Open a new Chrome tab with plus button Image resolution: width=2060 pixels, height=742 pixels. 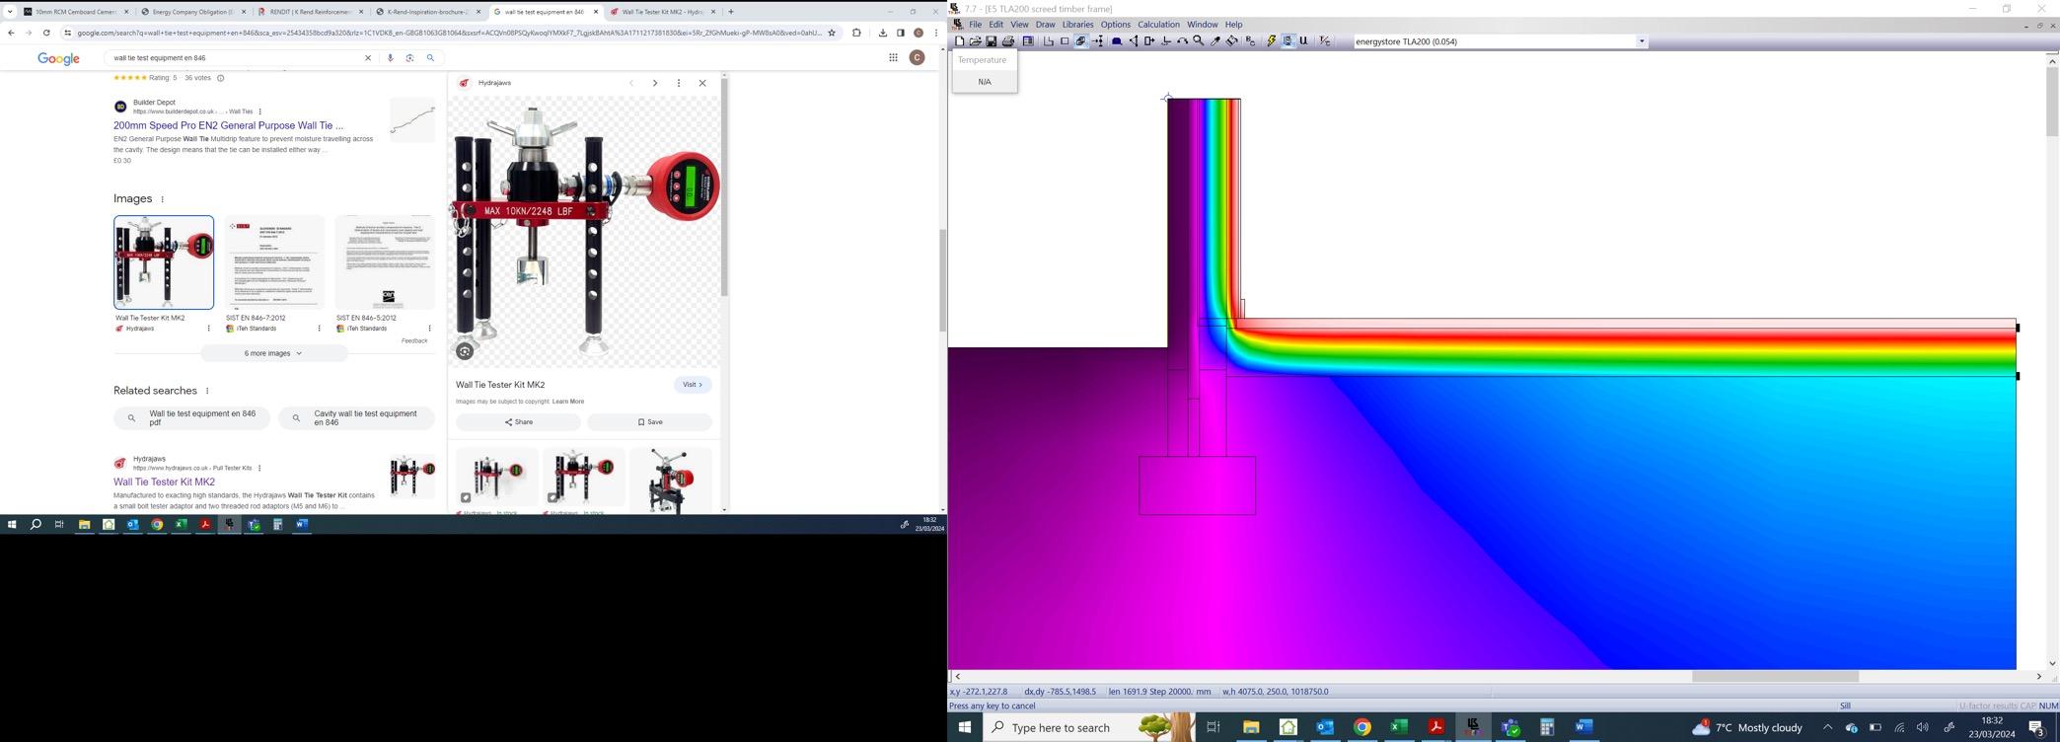point(731,12)
